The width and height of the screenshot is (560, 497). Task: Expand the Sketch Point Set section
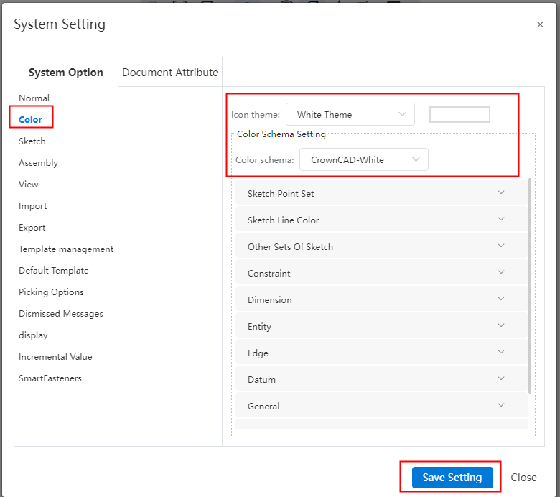(381, 193)
